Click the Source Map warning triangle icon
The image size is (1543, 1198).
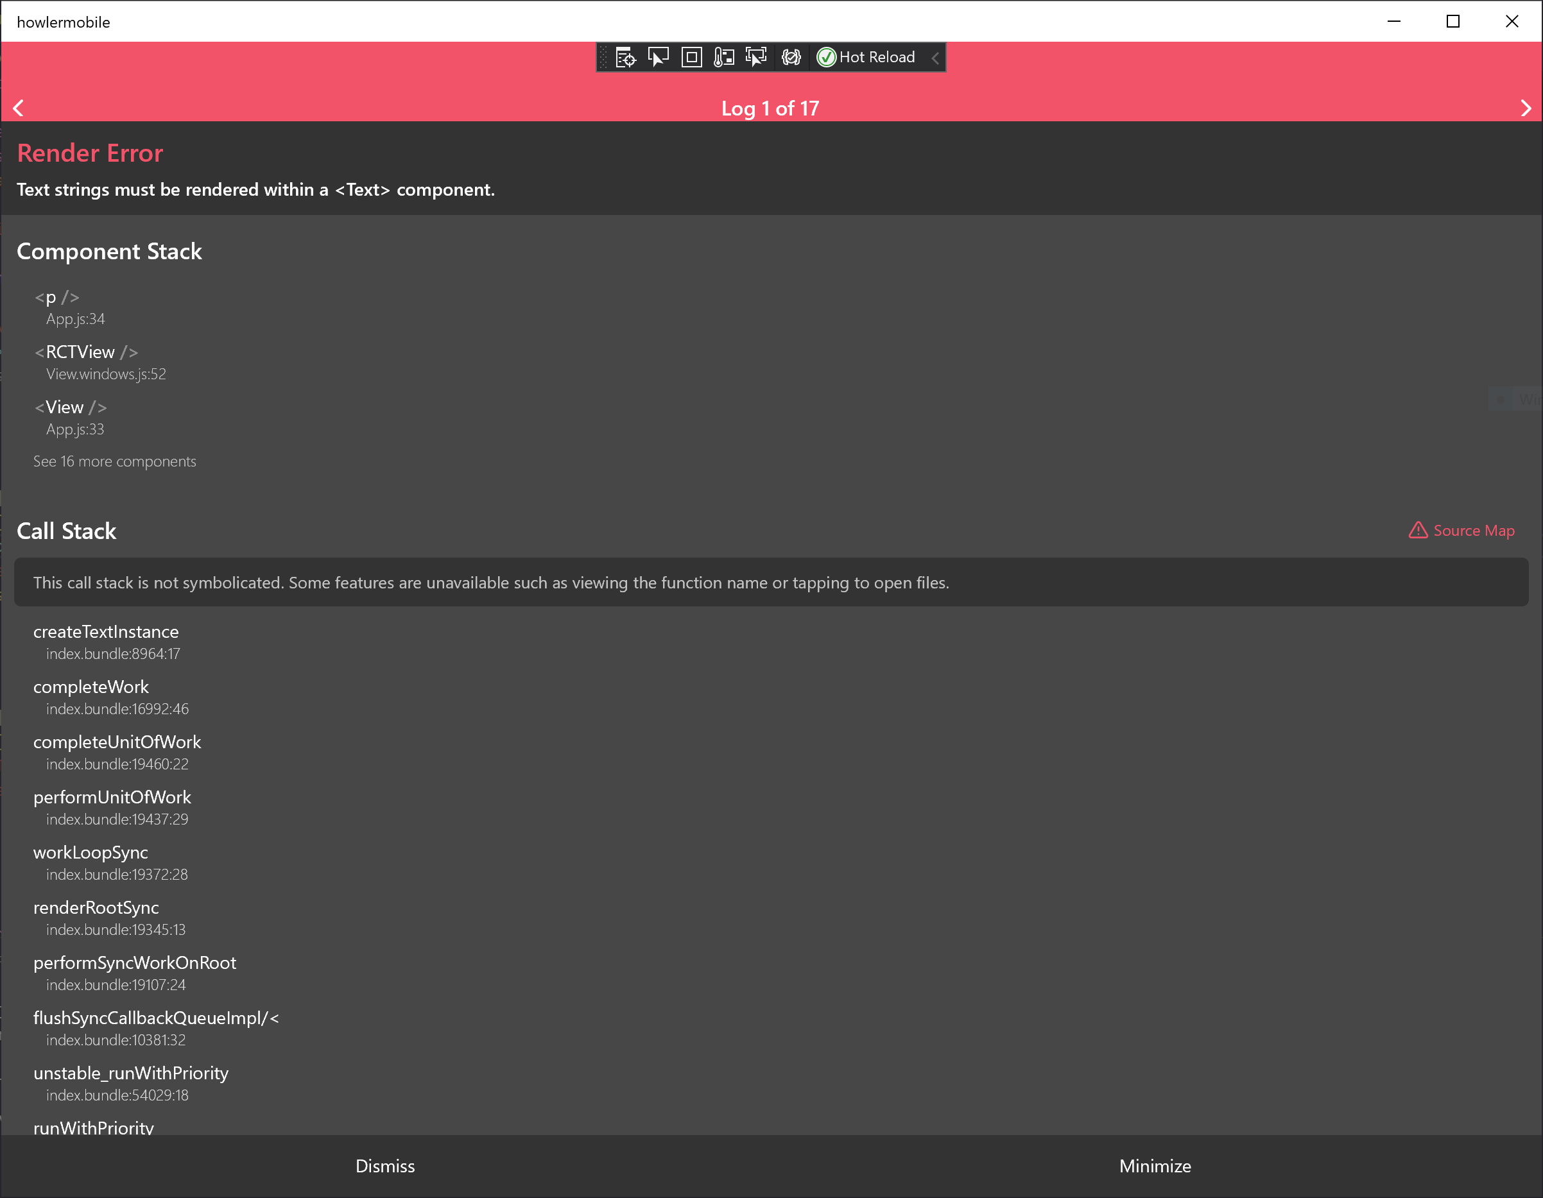tap(1418, 530)
